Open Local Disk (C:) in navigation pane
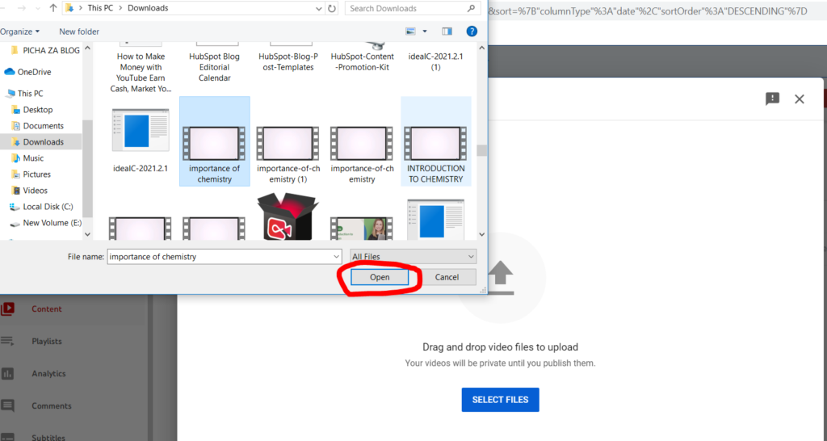Screen dimensions: 827x441 (42, 207)
